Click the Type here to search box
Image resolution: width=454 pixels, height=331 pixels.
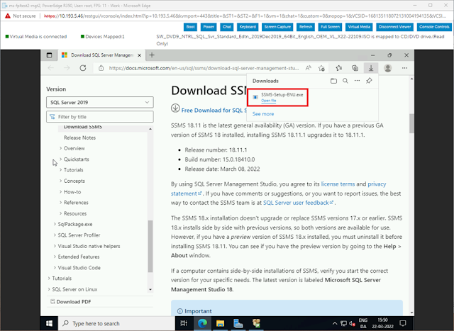point(116,323)
